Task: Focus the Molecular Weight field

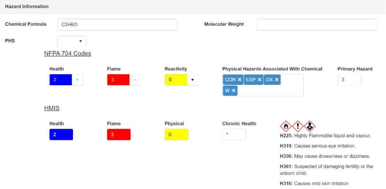Action: 316,25
